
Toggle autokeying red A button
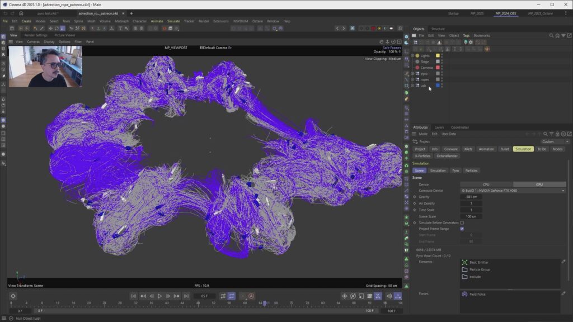pyautogui.click(x=251, y=296)
